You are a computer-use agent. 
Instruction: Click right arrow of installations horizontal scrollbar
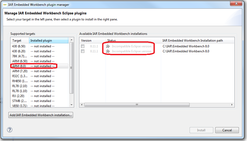(232, 105)
